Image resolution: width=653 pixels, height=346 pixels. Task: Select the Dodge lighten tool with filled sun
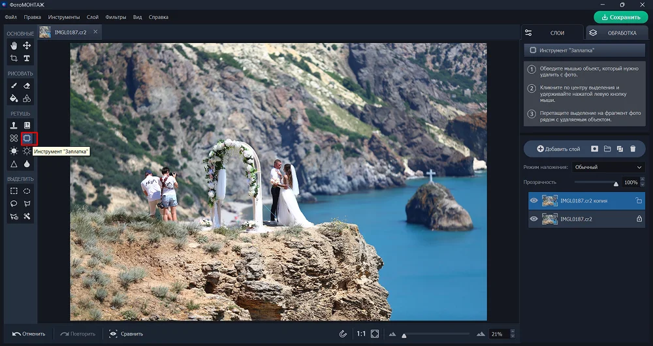(14, 151)
